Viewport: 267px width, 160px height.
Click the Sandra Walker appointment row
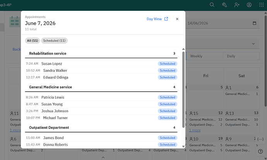point(101,71)
